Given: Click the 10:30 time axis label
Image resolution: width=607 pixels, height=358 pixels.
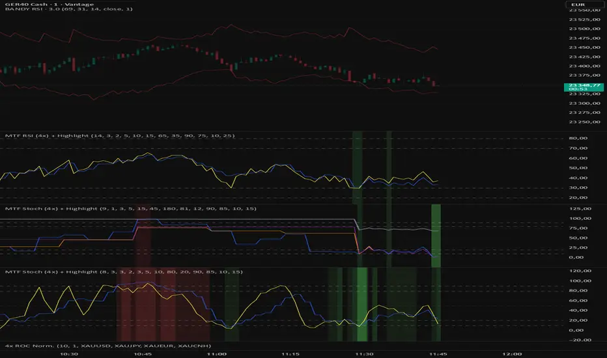Looking at the screenshot, I should (69, 354).
